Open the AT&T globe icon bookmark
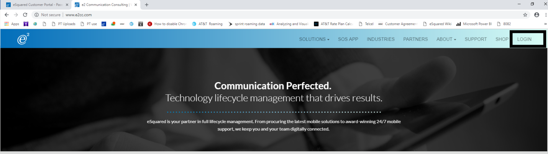Screen dimensions: 548x154 tap(131, 24)
